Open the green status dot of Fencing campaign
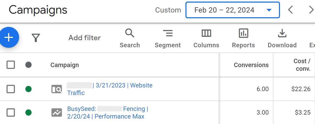 [28, 113]
